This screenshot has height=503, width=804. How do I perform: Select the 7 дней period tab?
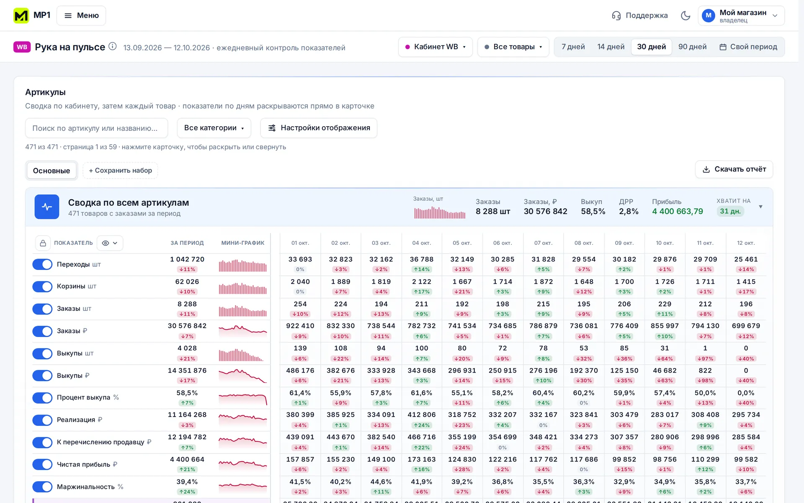(x=573, y=47)
